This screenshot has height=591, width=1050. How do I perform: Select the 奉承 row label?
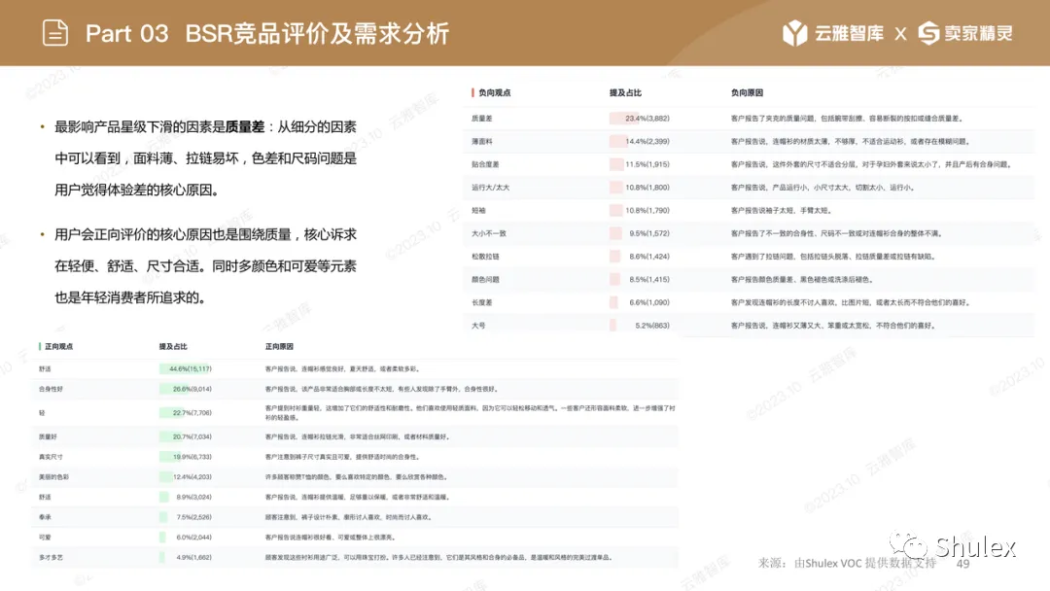45,517
